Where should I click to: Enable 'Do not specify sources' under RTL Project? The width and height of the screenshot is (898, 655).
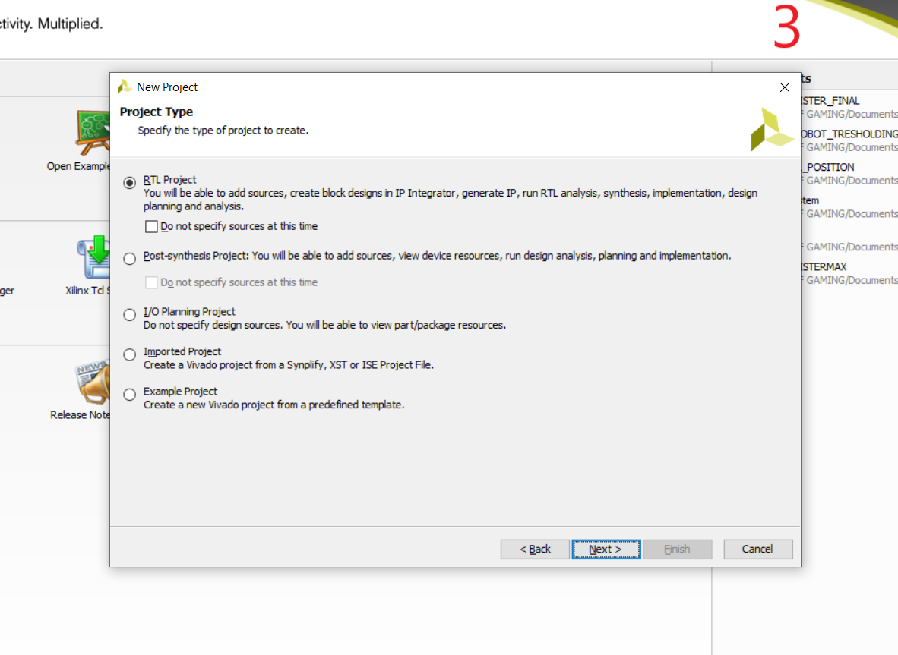coord(152,226)
